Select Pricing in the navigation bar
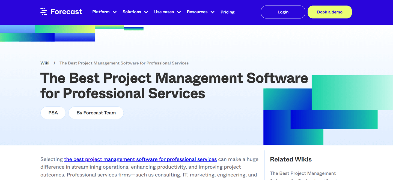The image size is (393, 180). [x=227, y=12]
